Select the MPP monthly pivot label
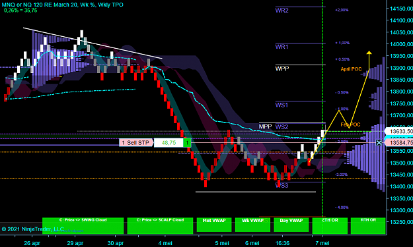Screen dimensions: 413x247 265,126
